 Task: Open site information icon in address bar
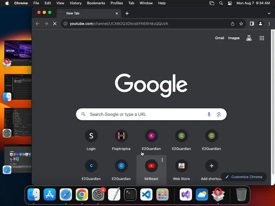click(x=66, y=24)
